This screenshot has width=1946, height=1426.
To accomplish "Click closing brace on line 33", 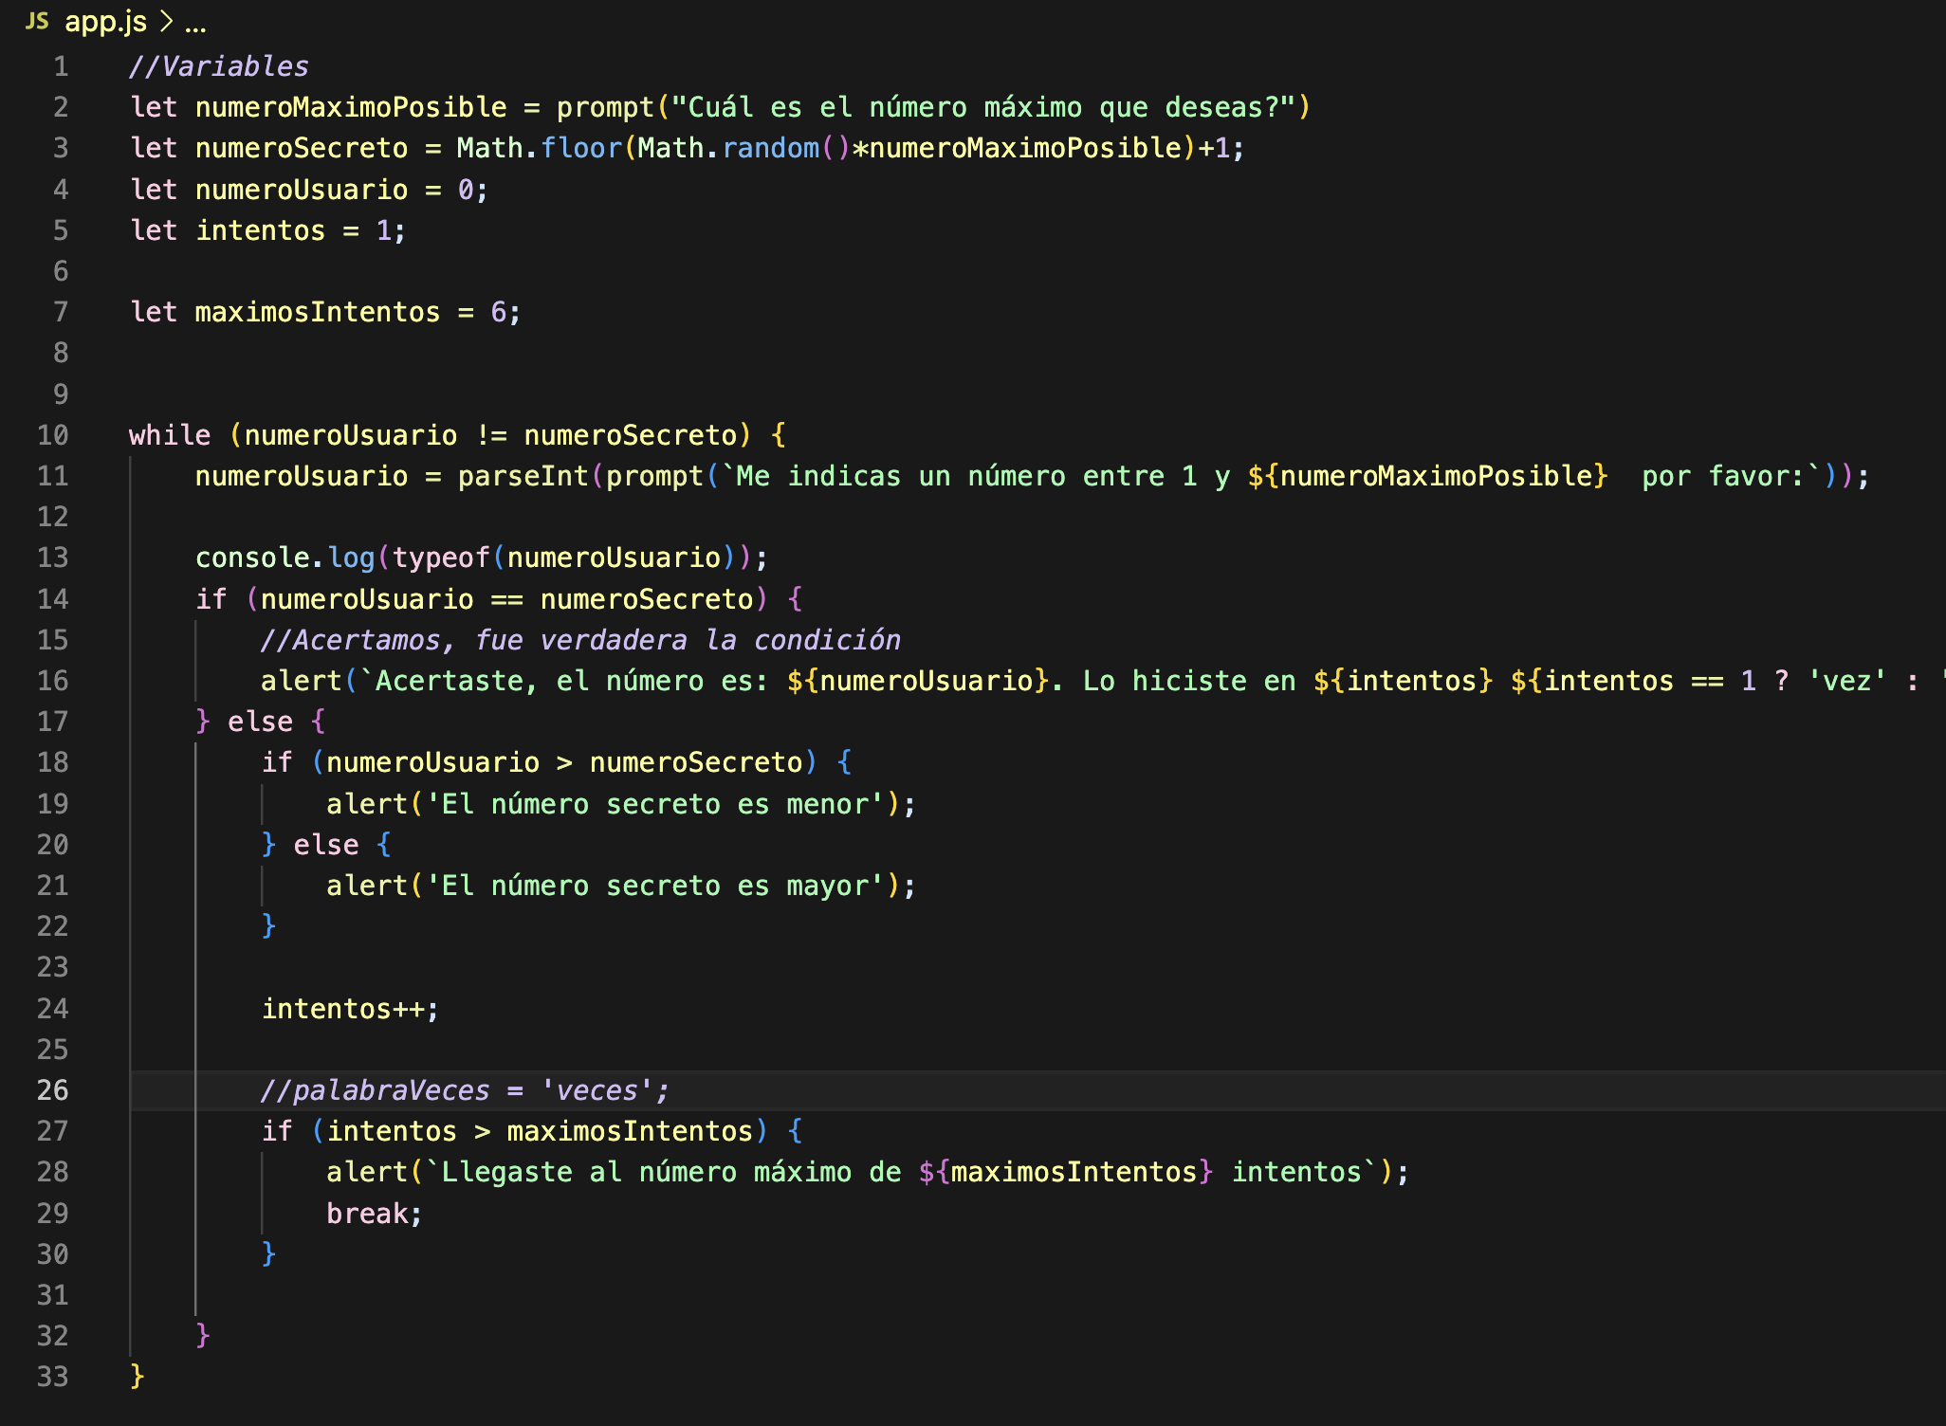I will click(x=137, y=1376).
